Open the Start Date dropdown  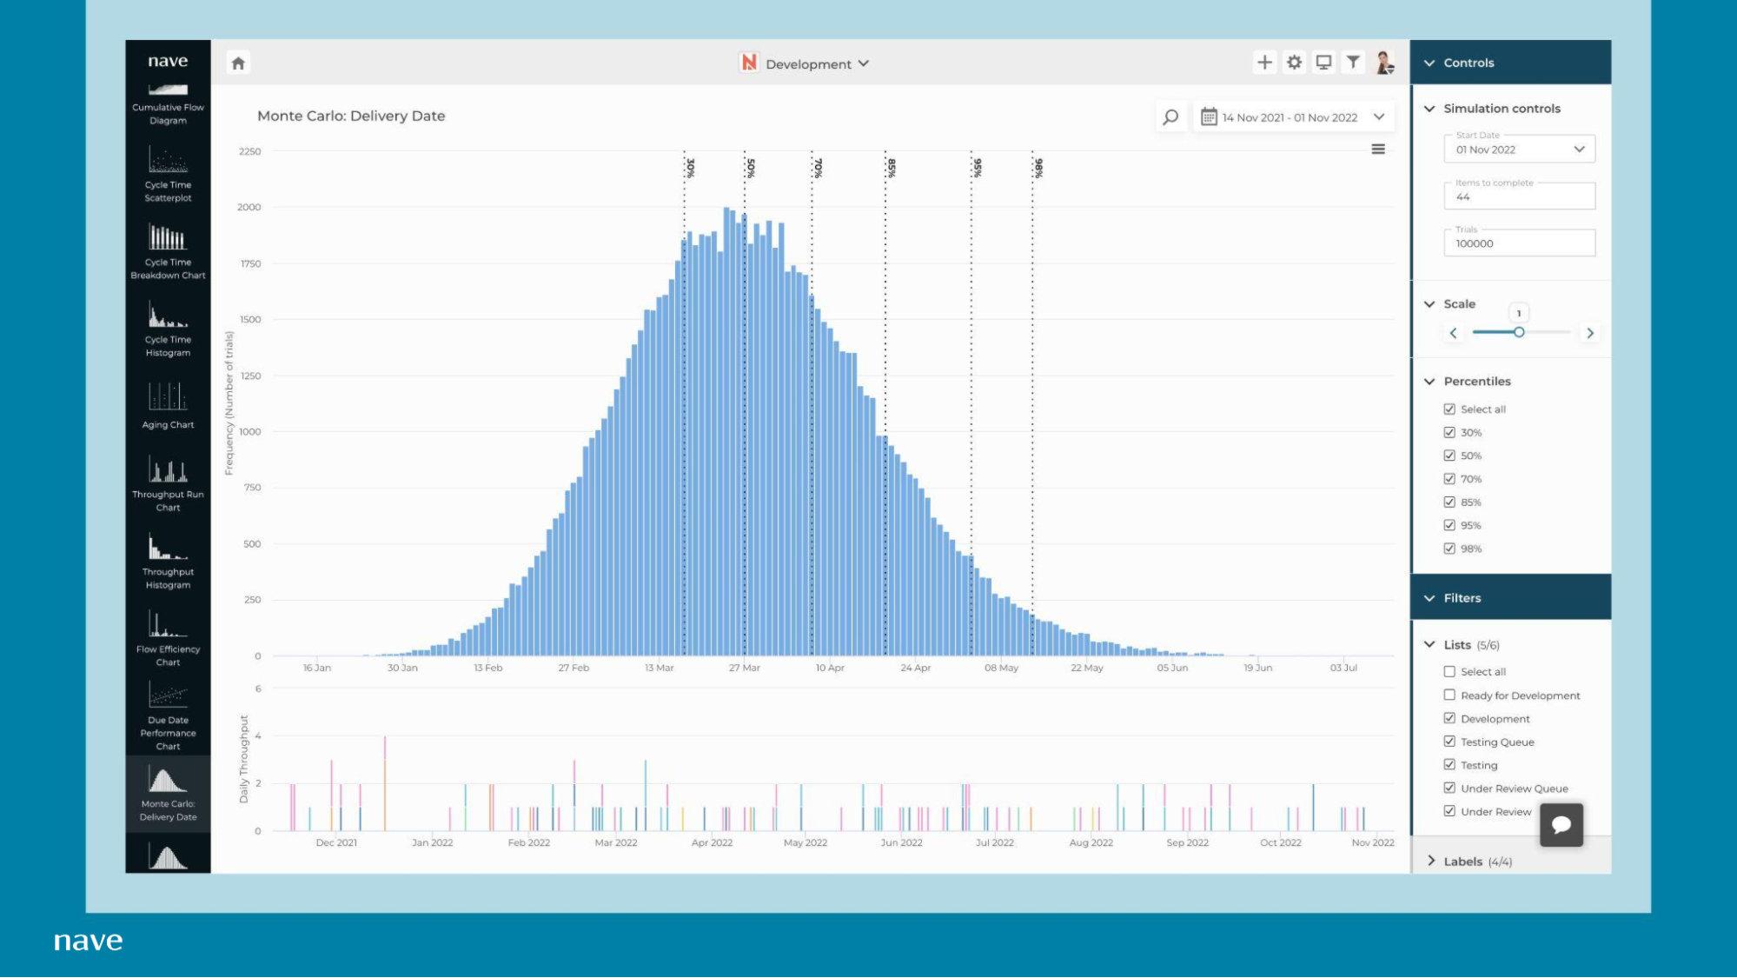[1519, 150]
